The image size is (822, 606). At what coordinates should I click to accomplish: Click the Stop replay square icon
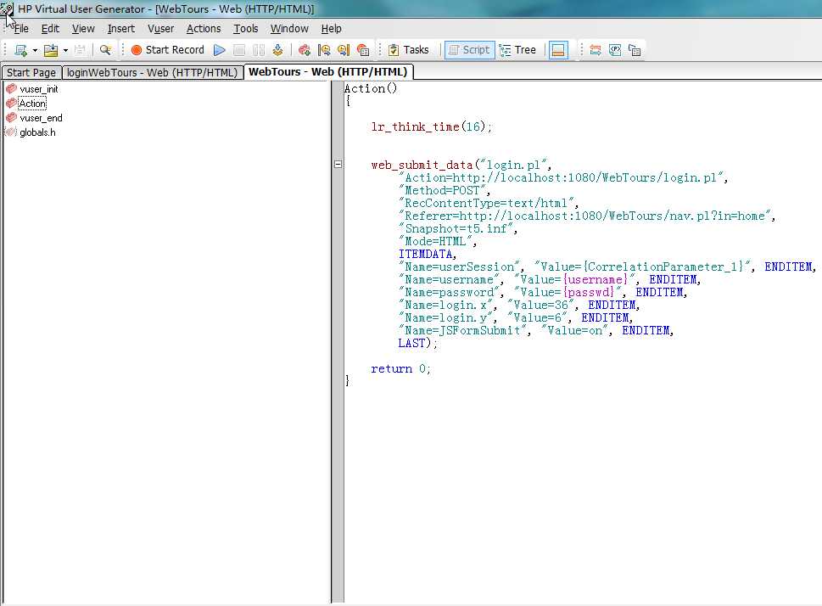click(239, 50)
